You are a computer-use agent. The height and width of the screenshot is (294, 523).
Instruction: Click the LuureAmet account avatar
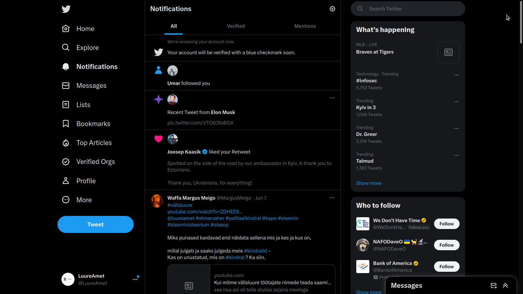tap(68, 279)
